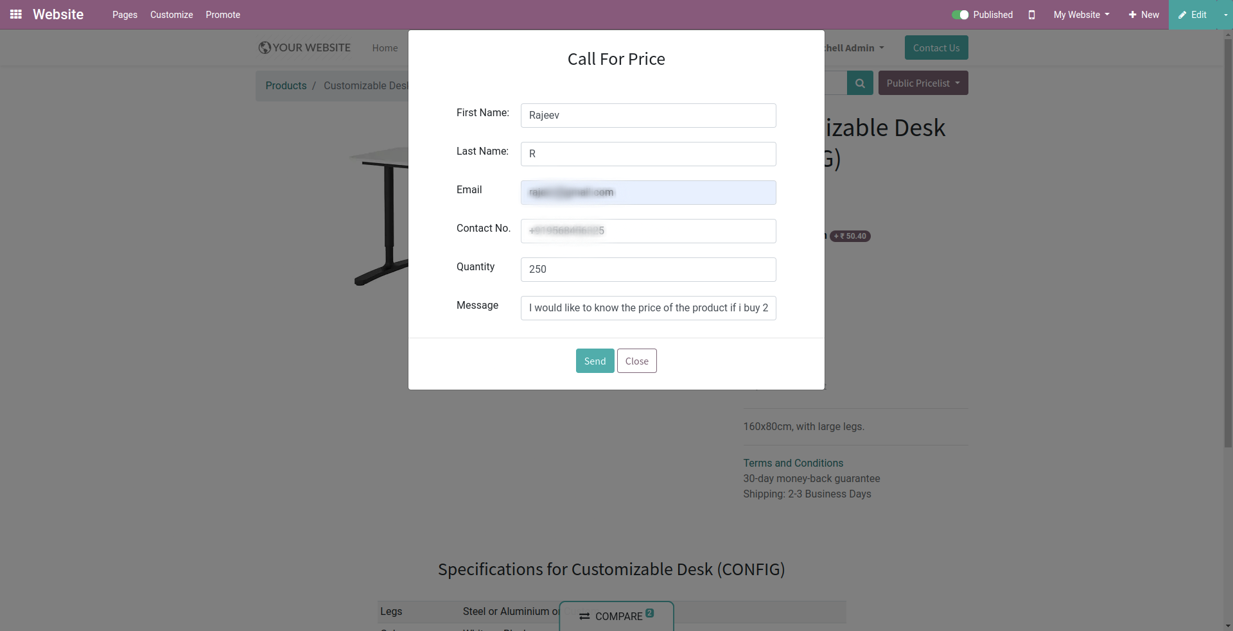This screenshot has width=1233, height=631.
Task: Open the Customize menu
Action: tap(171, 15)
